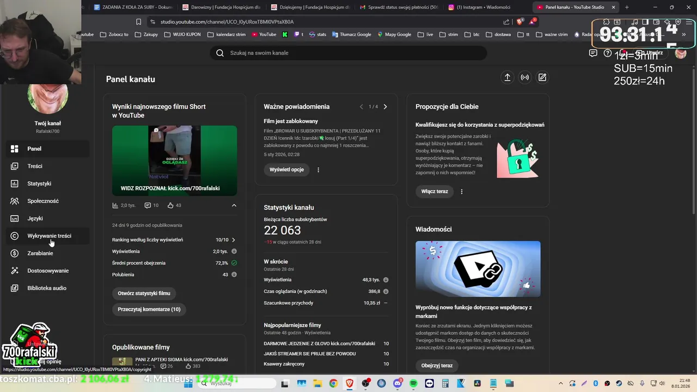Click the Szukaj na swoim kanale field
Viewport: 697px width, 392px height.
coord(348,53)
